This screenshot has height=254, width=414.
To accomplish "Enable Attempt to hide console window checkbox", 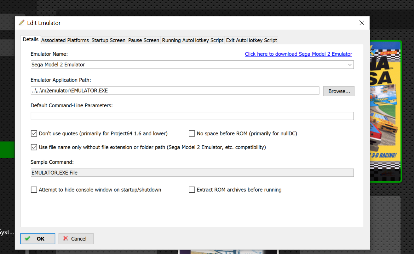I will point(34,190).
